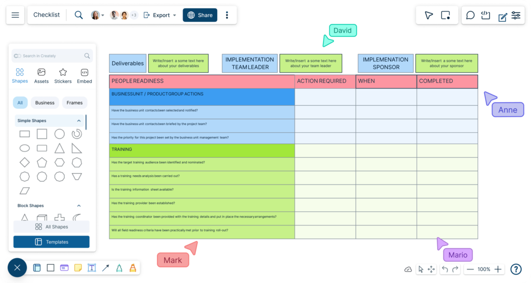Select the Business filter chip
Viewport: 531px width, 283px height.
click(x=45, y=103)
